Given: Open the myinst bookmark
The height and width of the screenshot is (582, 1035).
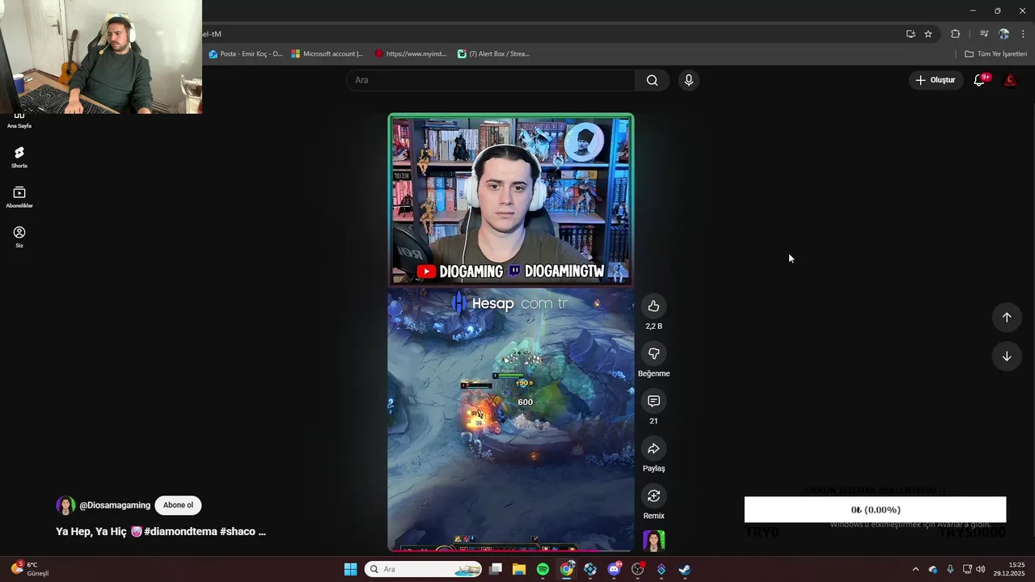Looking at the screenshot, I should [x=411, y=54].
